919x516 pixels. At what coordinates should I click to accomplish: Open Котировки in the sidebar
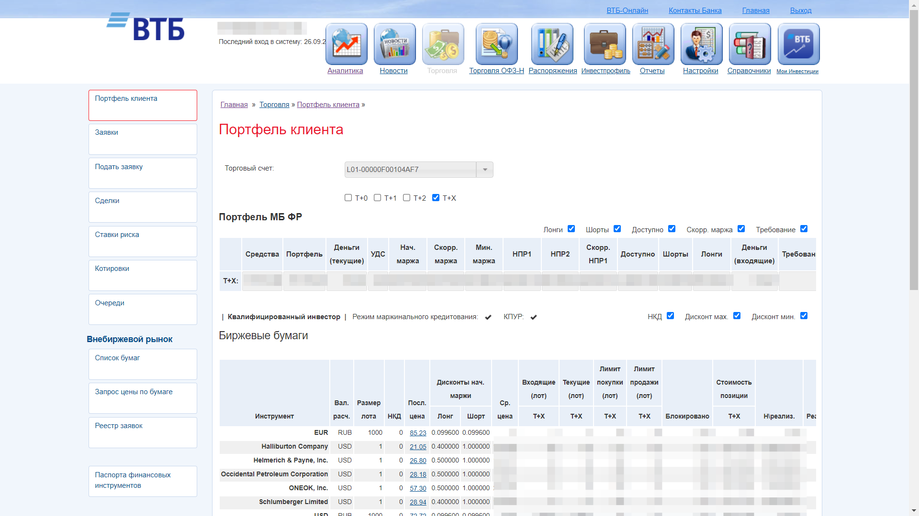click(143, 275)
